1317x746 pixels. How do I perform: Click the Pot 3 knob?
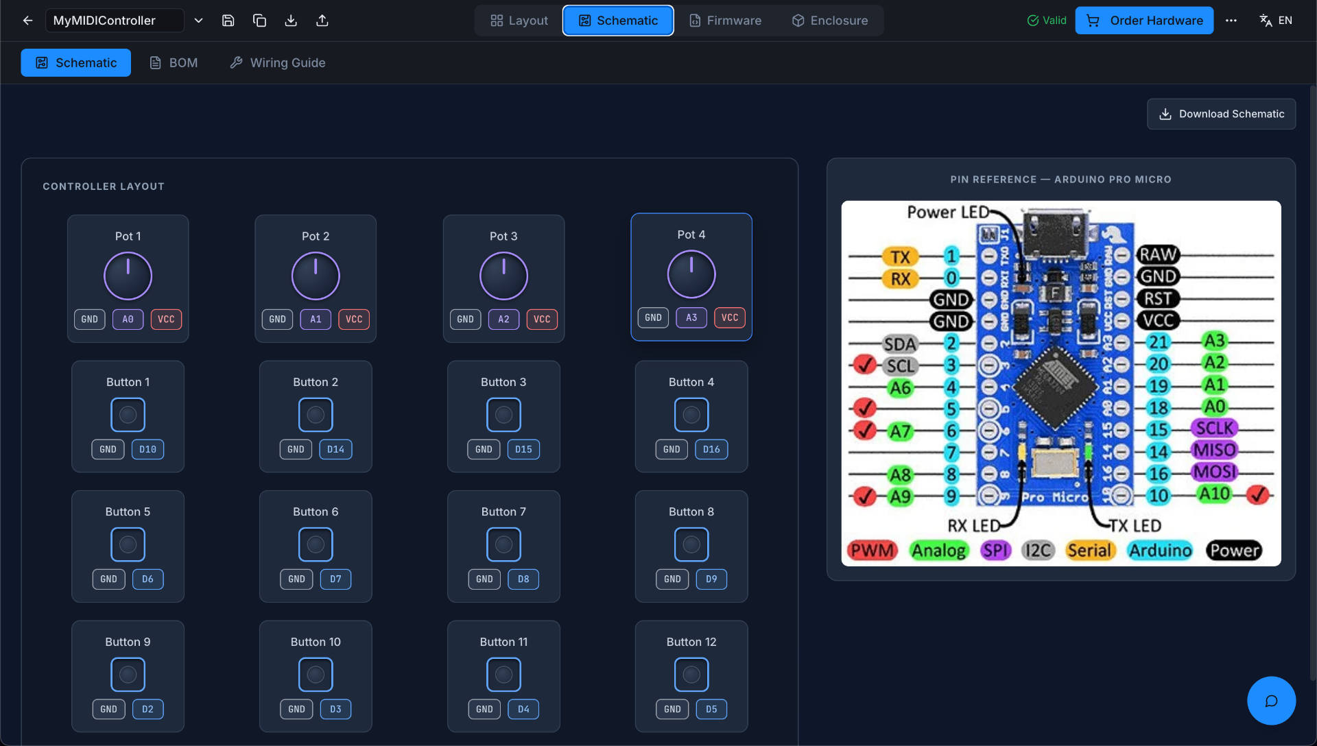503,276
